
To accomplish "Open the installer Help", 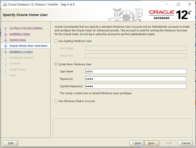I will [x=11, y=143].
